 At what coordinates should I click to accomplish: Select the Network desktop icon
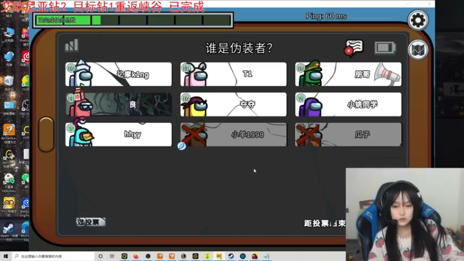click(x=9, y=59)
